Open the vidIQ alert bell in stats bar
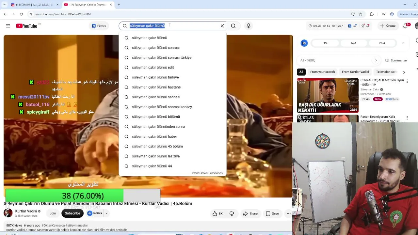Viewport: 418px width, 235px height. click(x=368, y=26)
